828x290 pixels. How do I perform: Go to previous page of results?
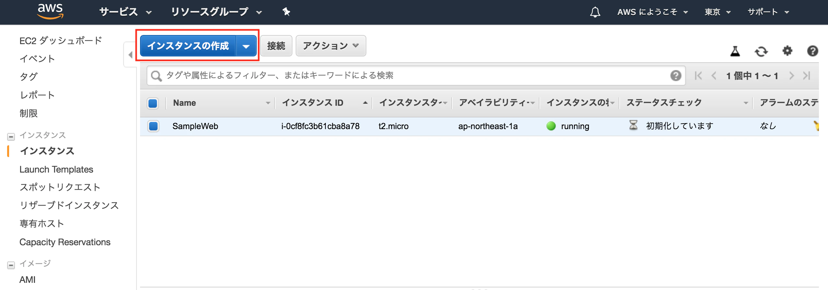[x=714, y=76]
